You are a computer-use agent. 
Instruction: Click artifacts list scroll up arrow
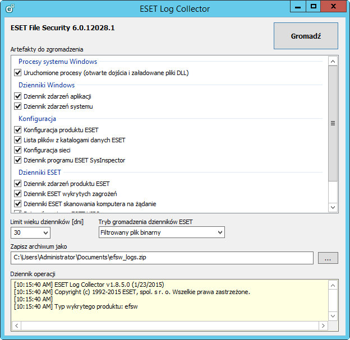pos(333,61)
